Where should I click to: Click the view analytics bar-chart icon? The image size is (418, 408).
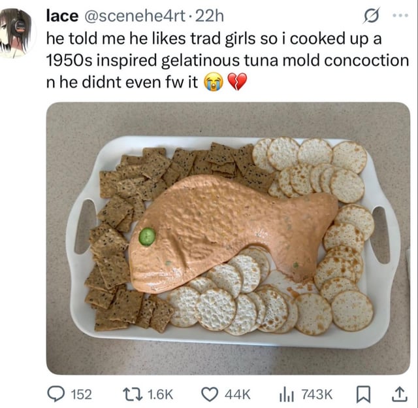(287, 395)
